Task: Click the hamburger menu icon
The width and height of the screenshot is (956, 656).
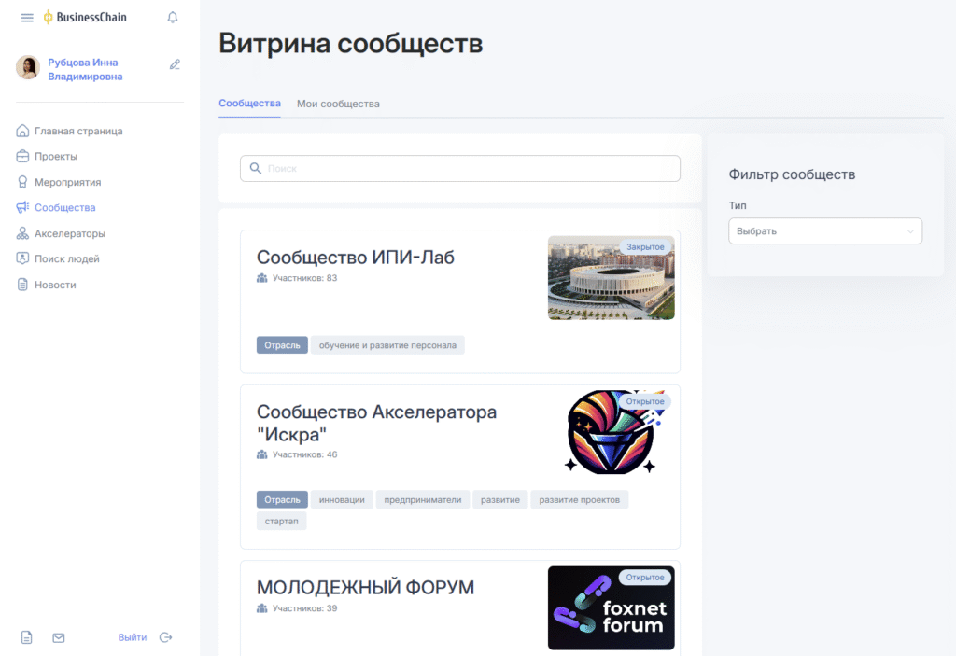Action: click(x=27, y=18)
